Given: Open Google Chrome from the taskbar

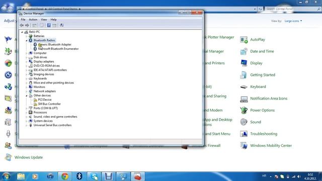Looking at the screenshot, I should pos(65,176).
